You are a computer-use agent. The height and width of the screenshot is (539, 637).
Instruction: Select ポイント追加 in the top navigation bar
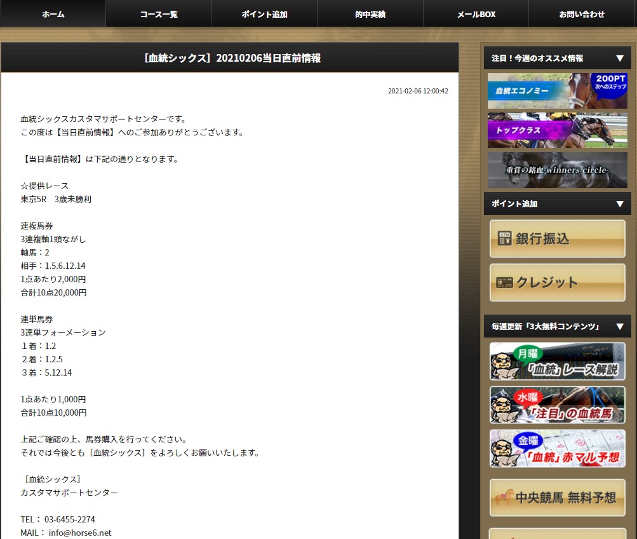click(264, 14)
